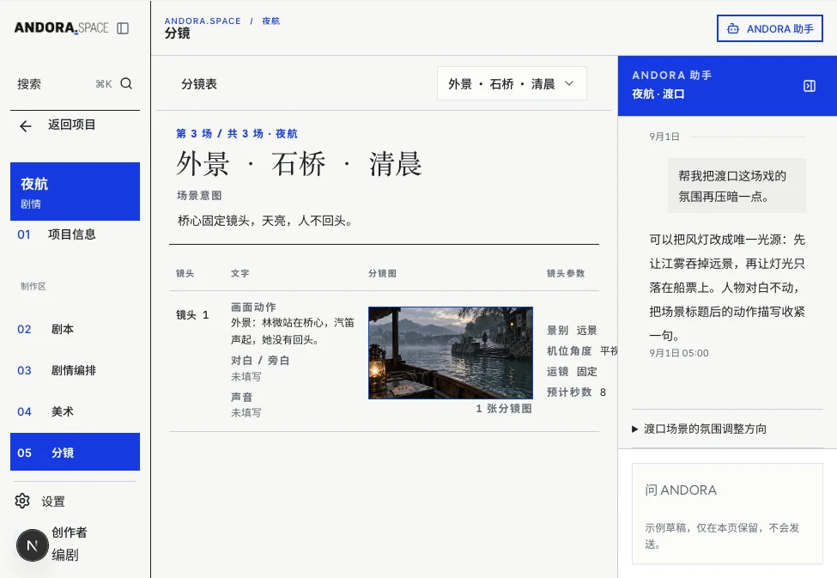Open settings via the gear icon
Image resolution: width=837 pixels, height=578 pixels.
[x=22, y=501]
